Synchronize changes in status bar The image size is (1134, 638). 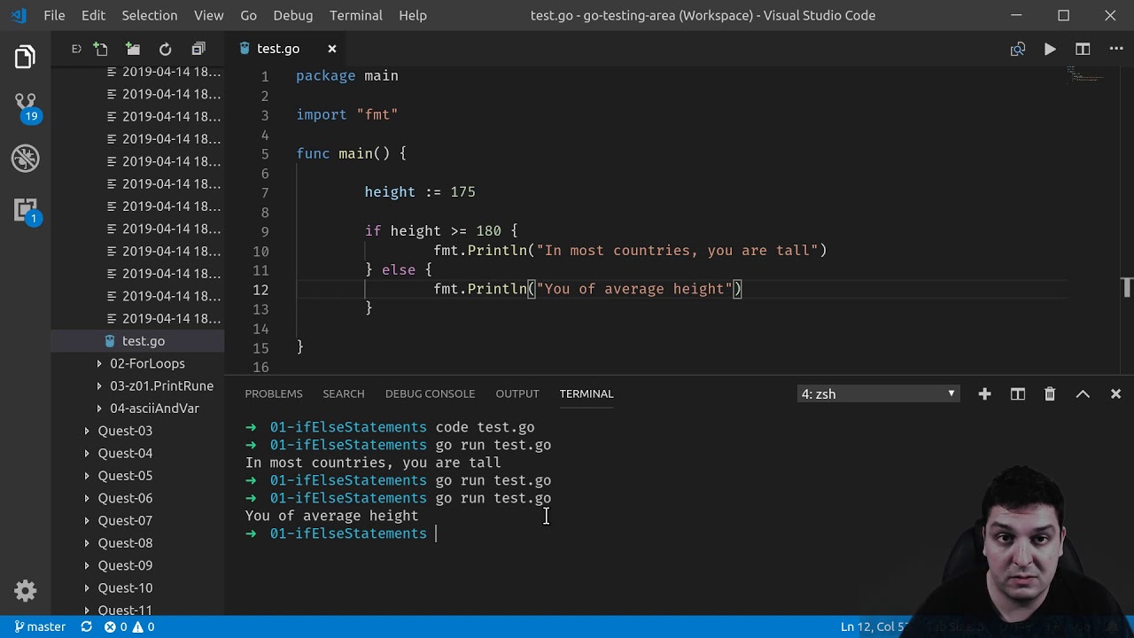(86, 626)
